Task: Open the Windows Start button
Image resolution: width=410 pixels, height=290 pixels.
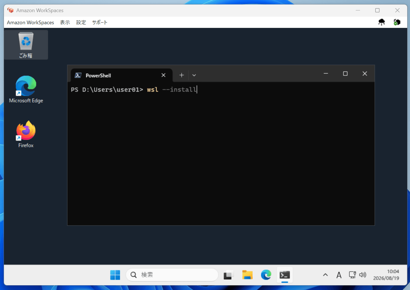Action: (x=115, y=275)
